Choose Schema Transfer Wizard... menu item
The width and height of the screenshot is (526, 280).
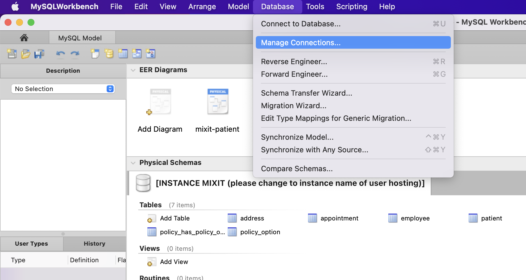(353, 93)
